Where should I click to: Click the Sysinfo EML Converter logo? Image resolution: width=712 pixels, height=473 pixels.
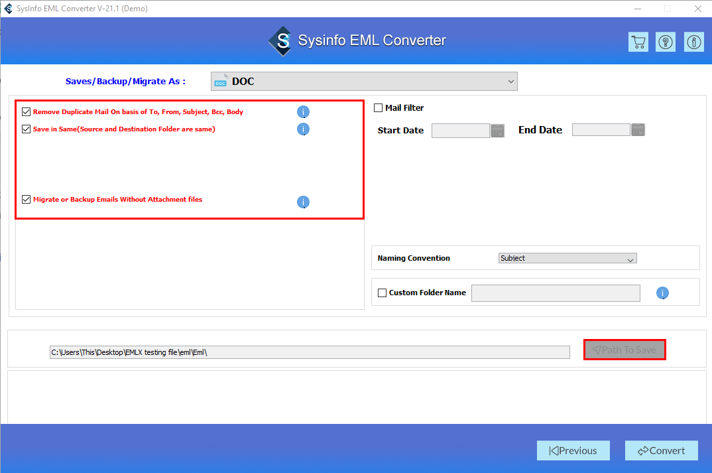[281, 40]
